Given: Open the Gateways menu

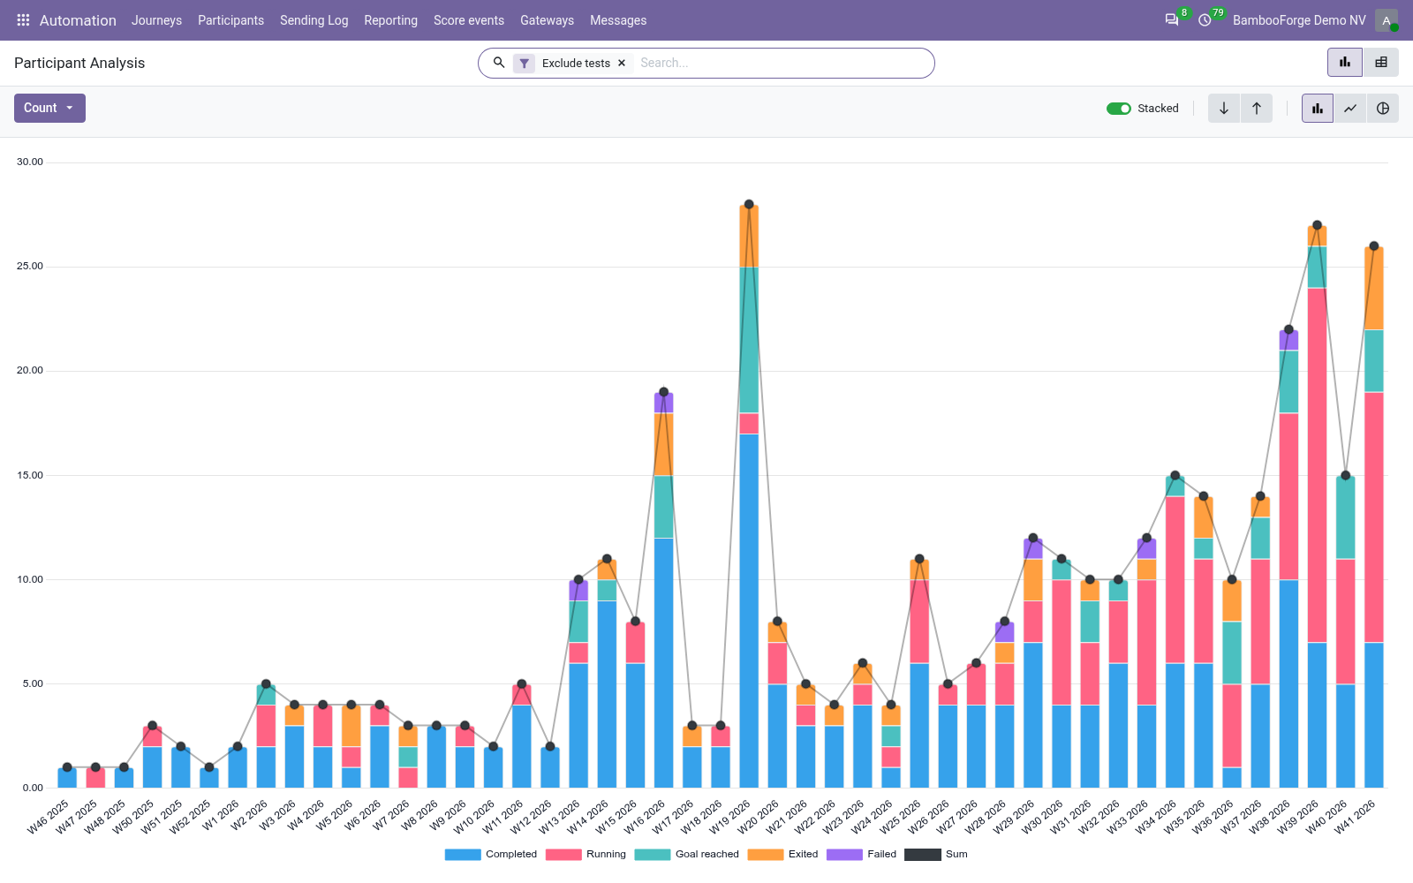Looking at the screenshot, I should [547, 20].
